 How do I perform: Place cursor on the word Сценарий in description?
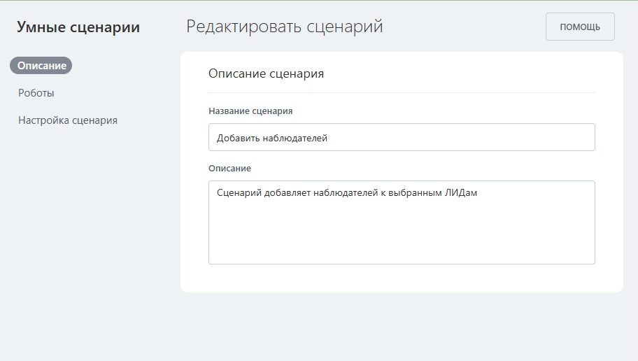[x=239, y=193]
